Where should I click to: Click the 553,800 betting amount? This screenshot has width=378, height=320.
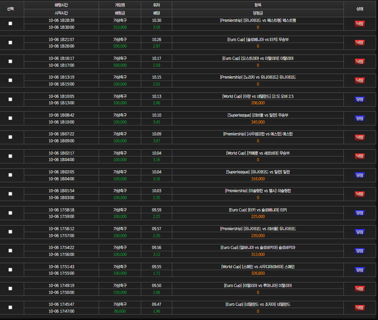pos(120,27)
